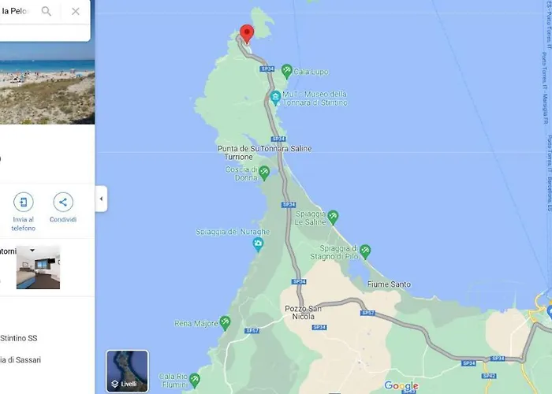Click the Condividi share button
552x394 pixels.
coord(63,207)
